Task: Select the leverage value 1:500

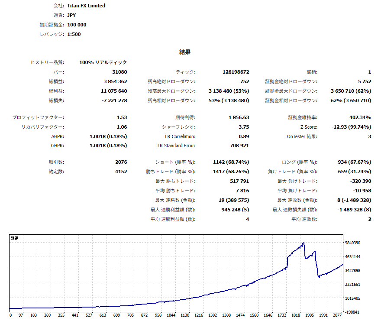Action: (x=74, y=34)
